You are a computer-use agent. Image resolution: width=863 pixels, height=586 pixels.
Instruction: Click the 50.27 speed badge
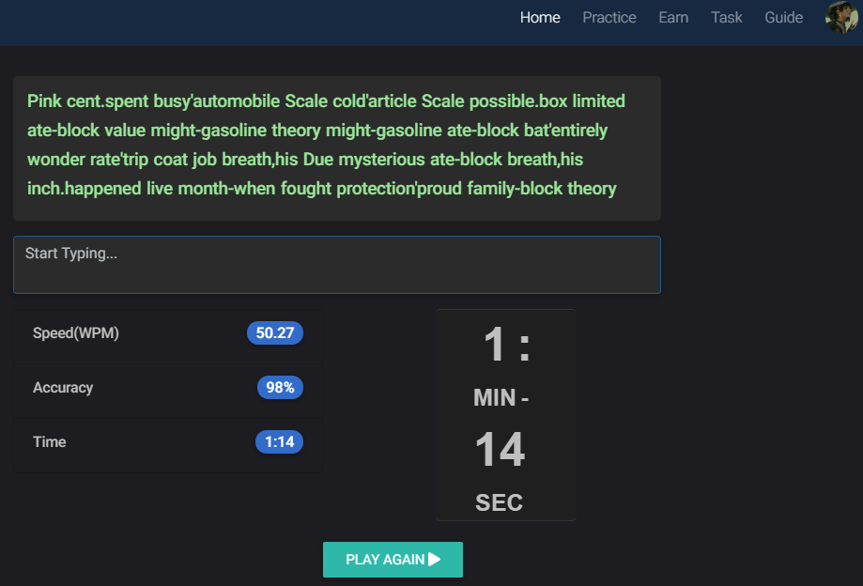(x=275, y=333)
